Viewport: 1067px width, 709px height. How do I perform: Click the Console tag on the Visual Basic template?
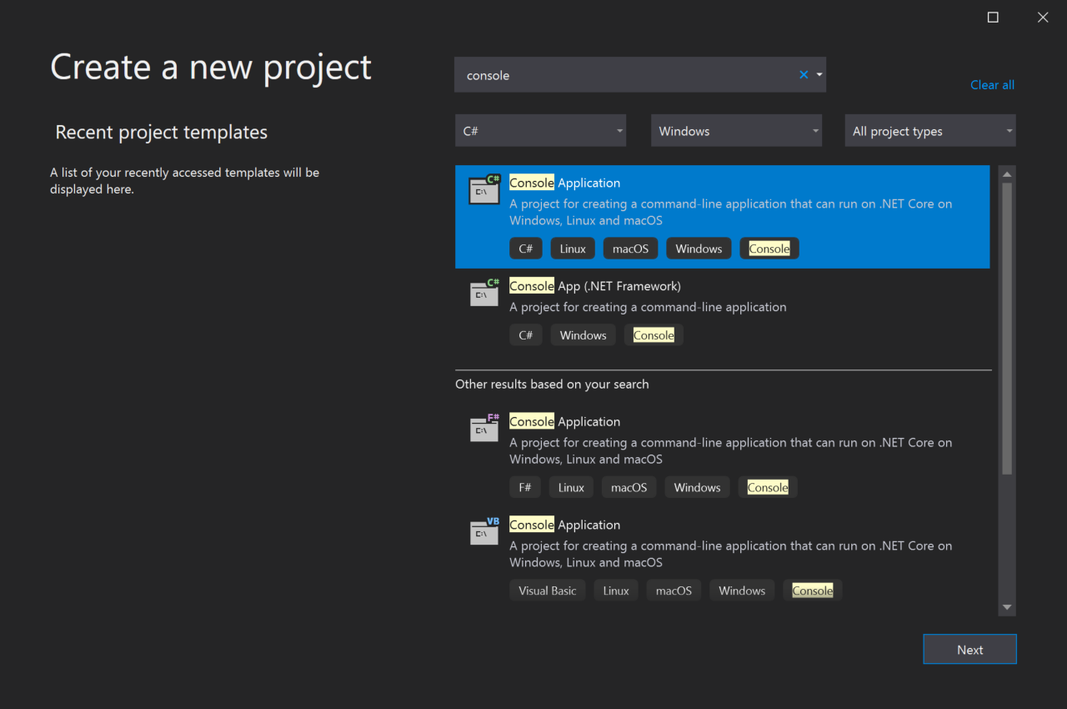812,590
